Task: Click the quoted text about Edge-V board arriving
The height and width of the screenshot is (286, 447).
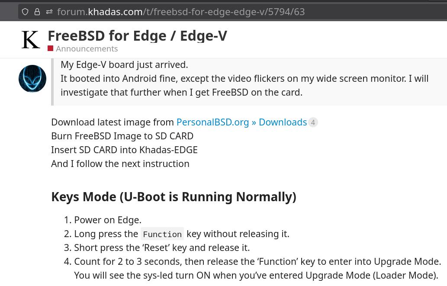Action: pyautogui.click(x=244, y=79)
